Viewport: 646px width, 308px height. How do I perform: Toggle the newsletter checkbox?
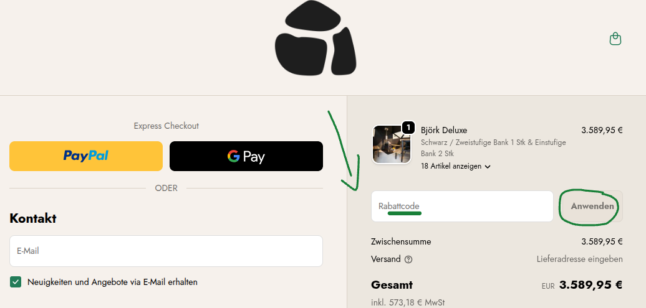16,282
